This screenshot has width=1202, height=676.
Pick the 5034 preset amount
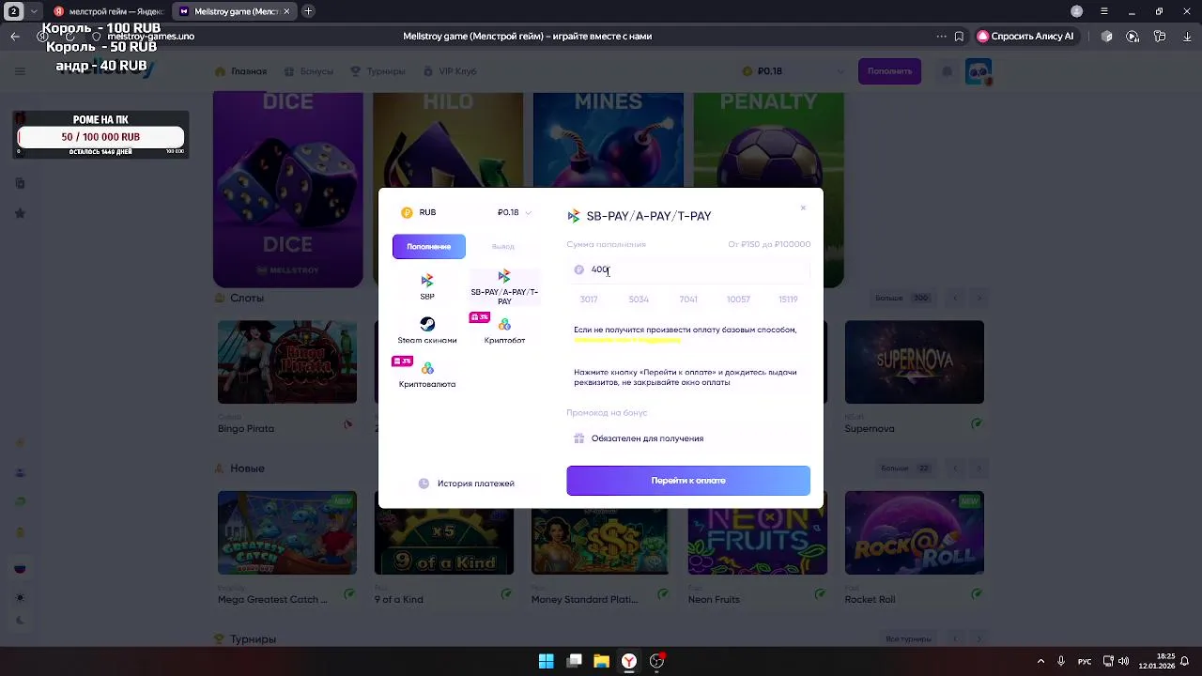pyautogui.click(x=639, y=300)
